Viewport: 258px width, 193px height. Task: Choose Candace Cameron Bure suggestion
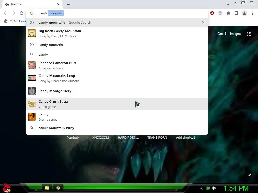pos(117,66)
